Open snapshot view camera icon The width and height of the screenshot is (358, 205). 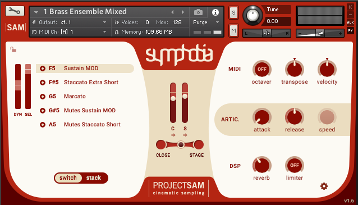(x=198, y=12)
